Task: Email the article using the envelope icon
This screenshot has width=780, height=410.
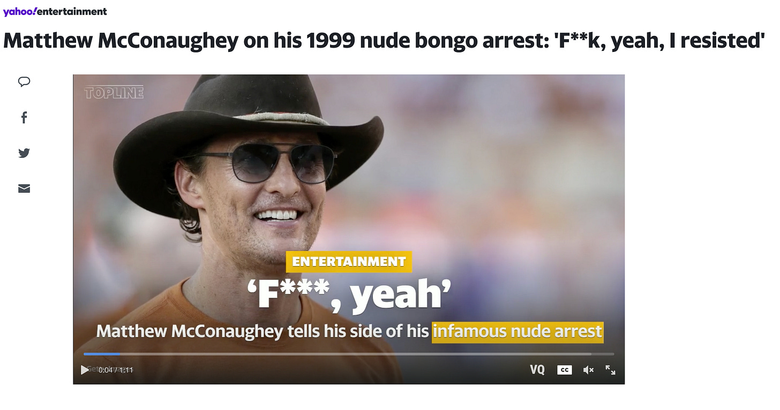Action: (x=24, y=188)
